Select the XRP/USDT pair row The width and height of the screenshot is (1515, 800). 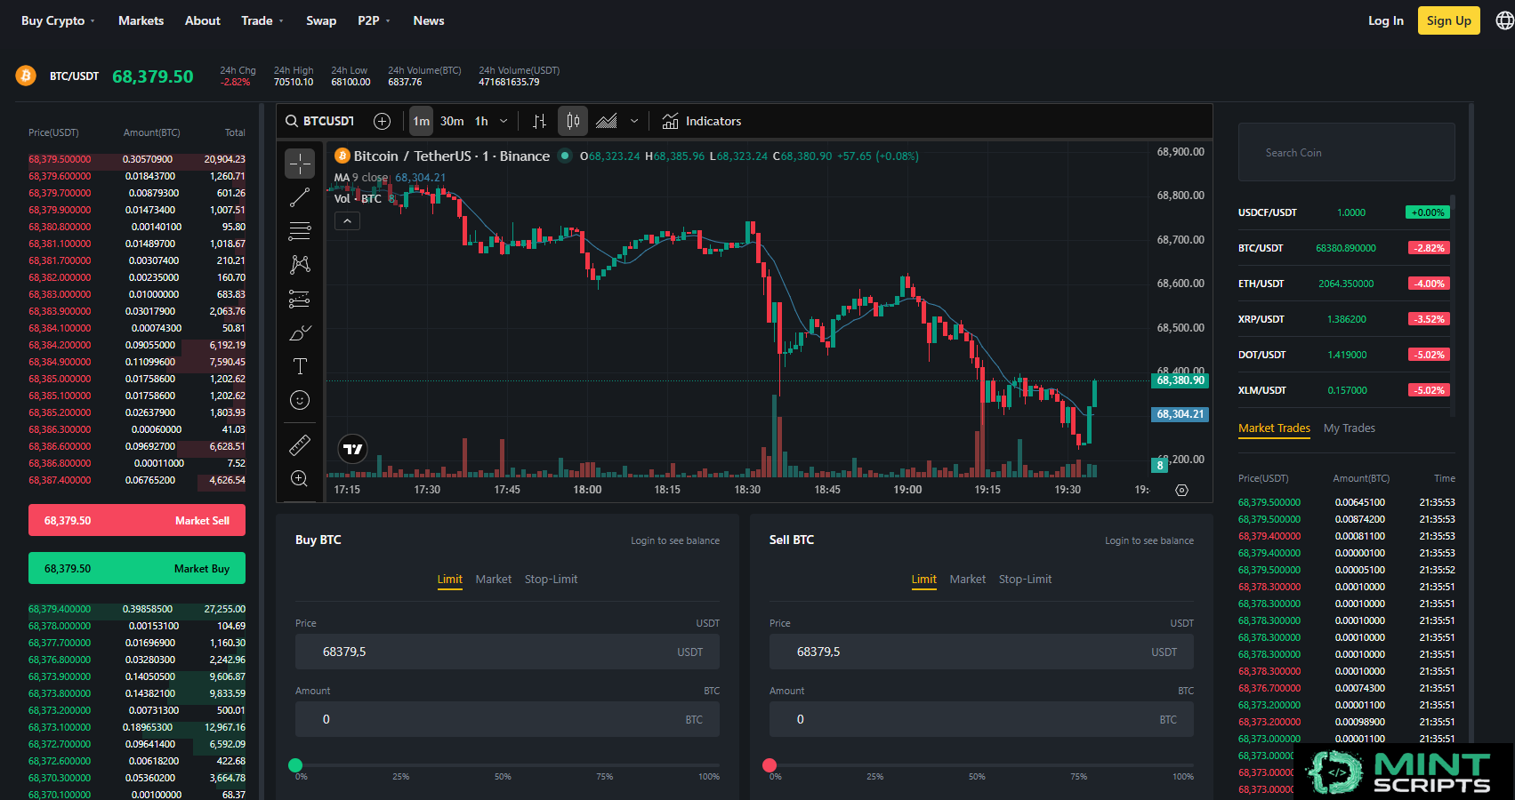coord(1344,319)
